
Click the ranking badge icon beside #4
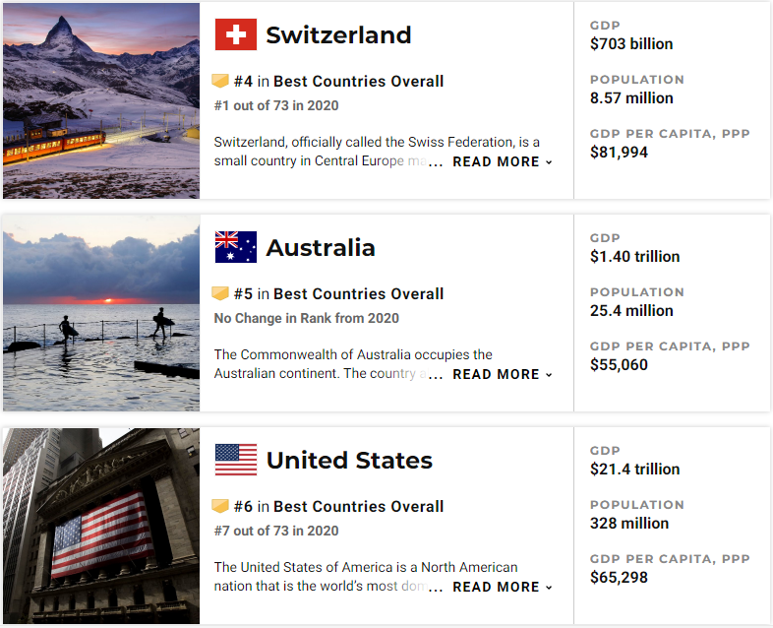220,81
